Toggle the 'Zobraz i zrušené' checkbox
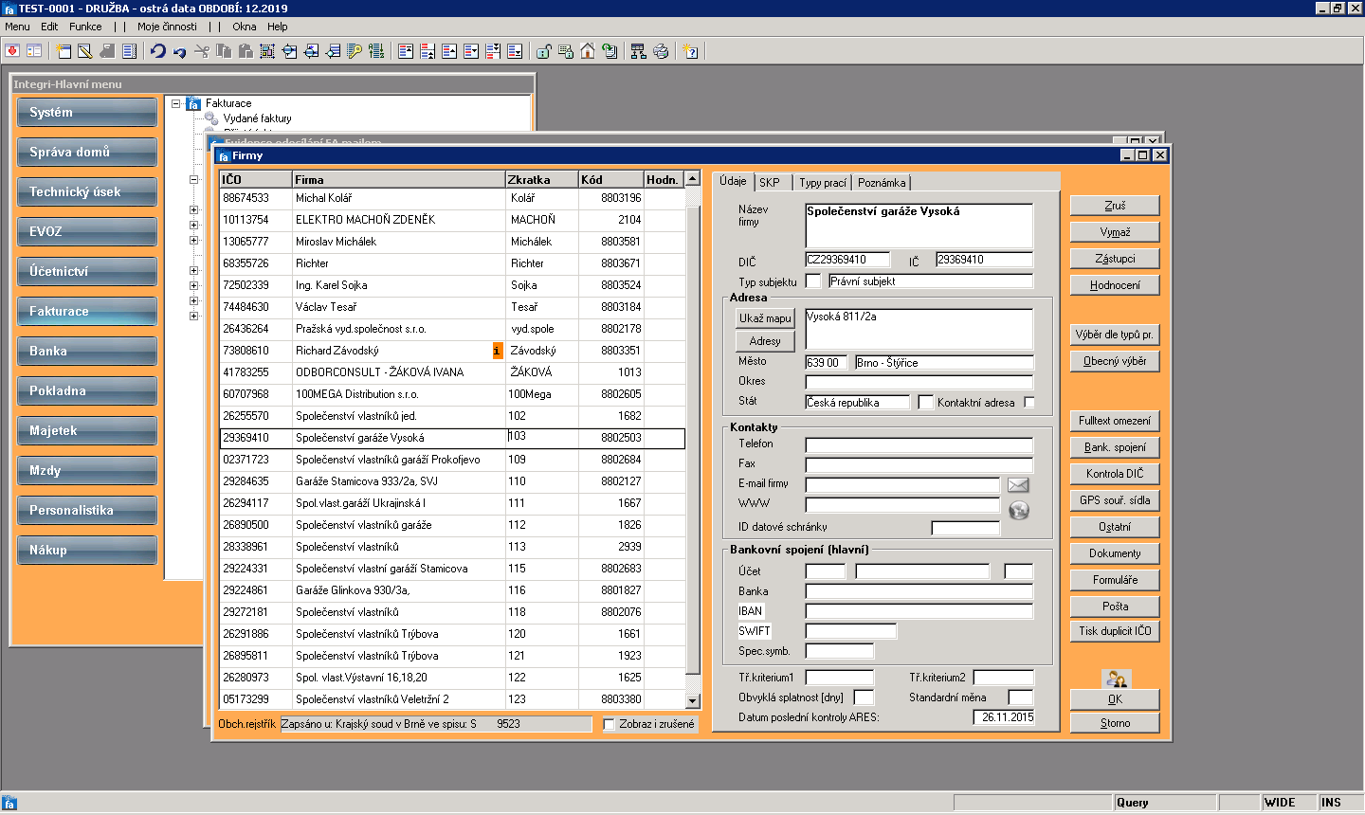1365x815 pixels. (610, 724)
